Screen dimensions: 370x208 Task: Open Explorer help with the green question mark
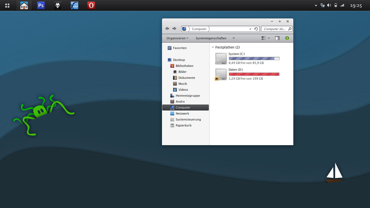[287, 38]
